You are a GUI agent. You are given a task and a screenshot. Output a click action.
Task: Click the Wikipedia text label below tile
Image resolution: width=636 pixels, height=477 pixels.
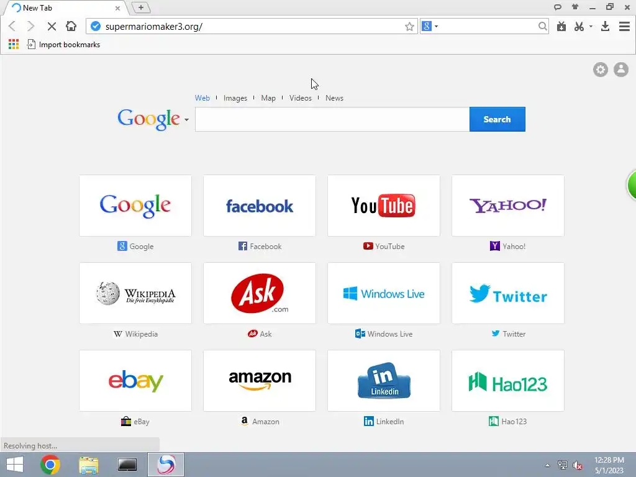pos(142,334)
